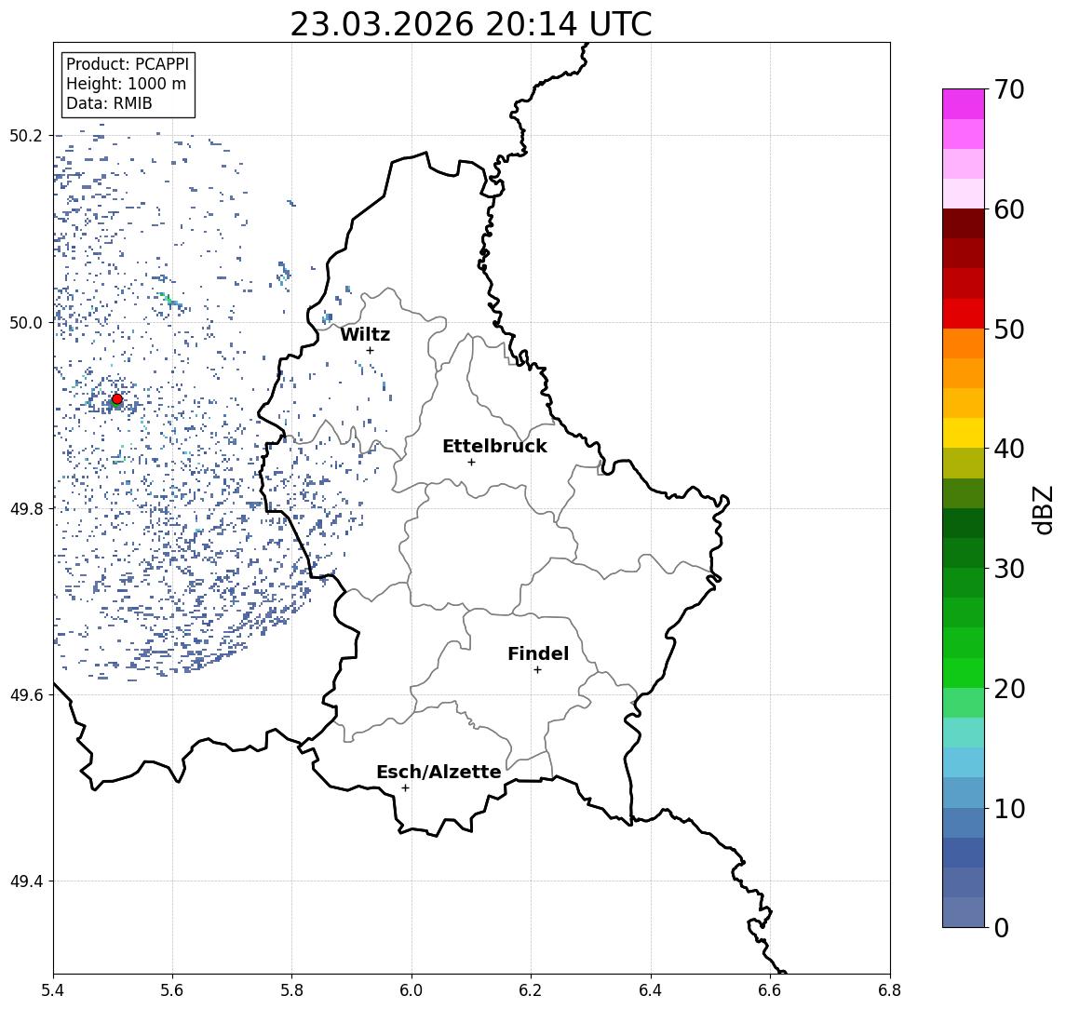Click the latitude tick label 49.6

(26, 695)
